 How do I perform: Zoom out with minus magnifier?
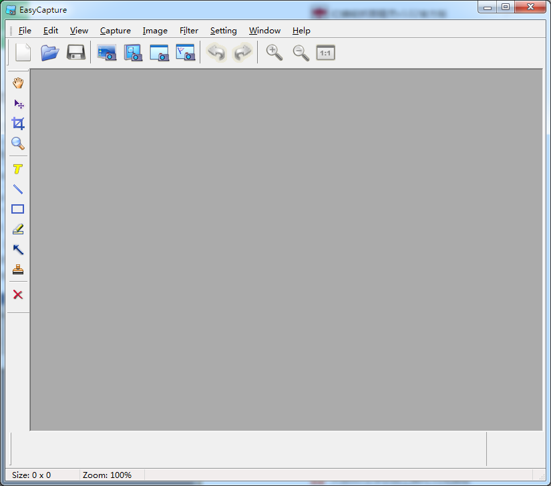pos(301,53)
